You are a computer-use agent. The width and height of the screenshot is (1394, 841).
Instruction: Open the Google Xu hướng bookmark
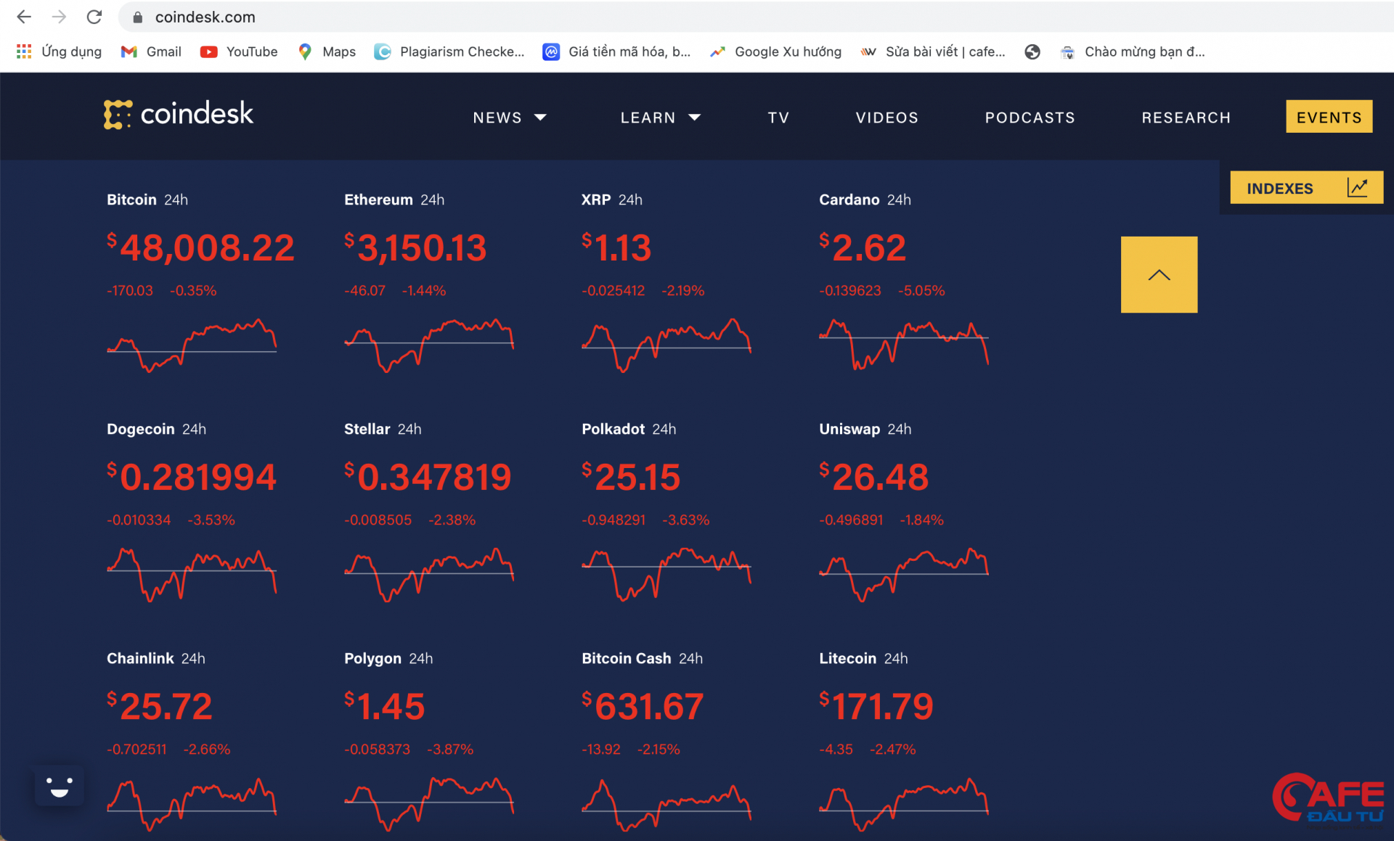pyautogui.click(x=775, y=52)
